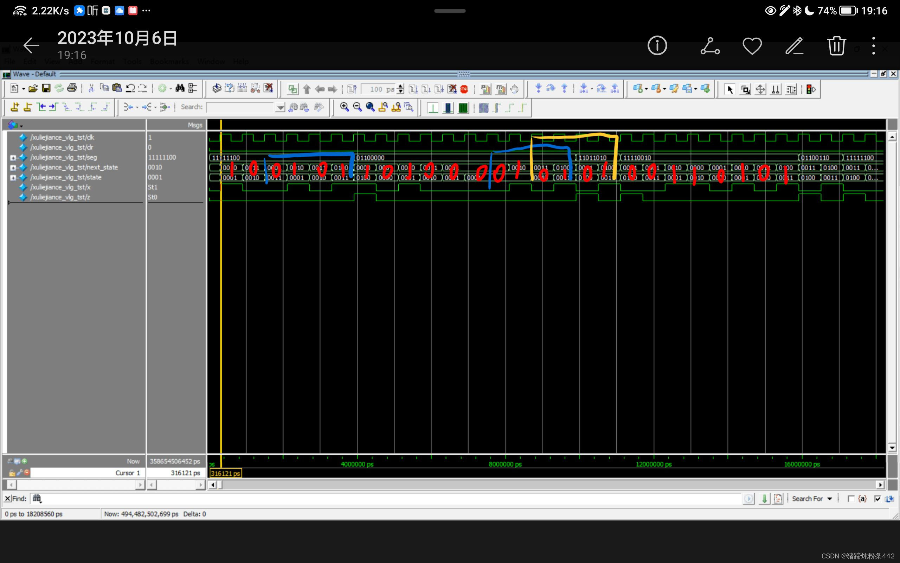
Task: Expand the seg signal tree node
Action: (13, 158)
